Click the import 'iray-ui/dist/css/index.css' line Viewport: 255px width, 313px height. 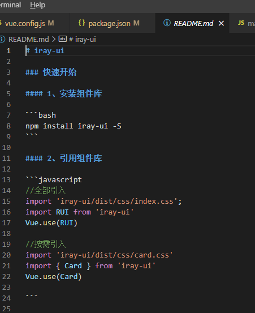[103, 201]
